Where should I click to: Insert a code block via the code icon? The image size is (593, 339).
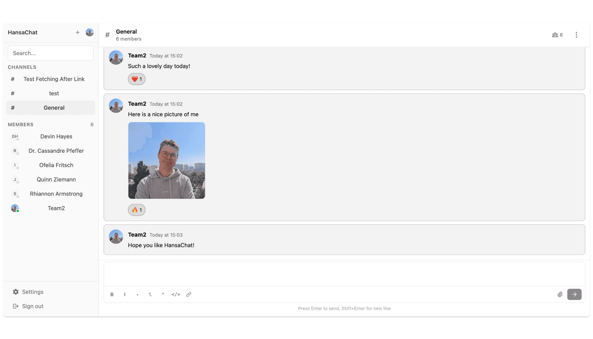(176, 295)
